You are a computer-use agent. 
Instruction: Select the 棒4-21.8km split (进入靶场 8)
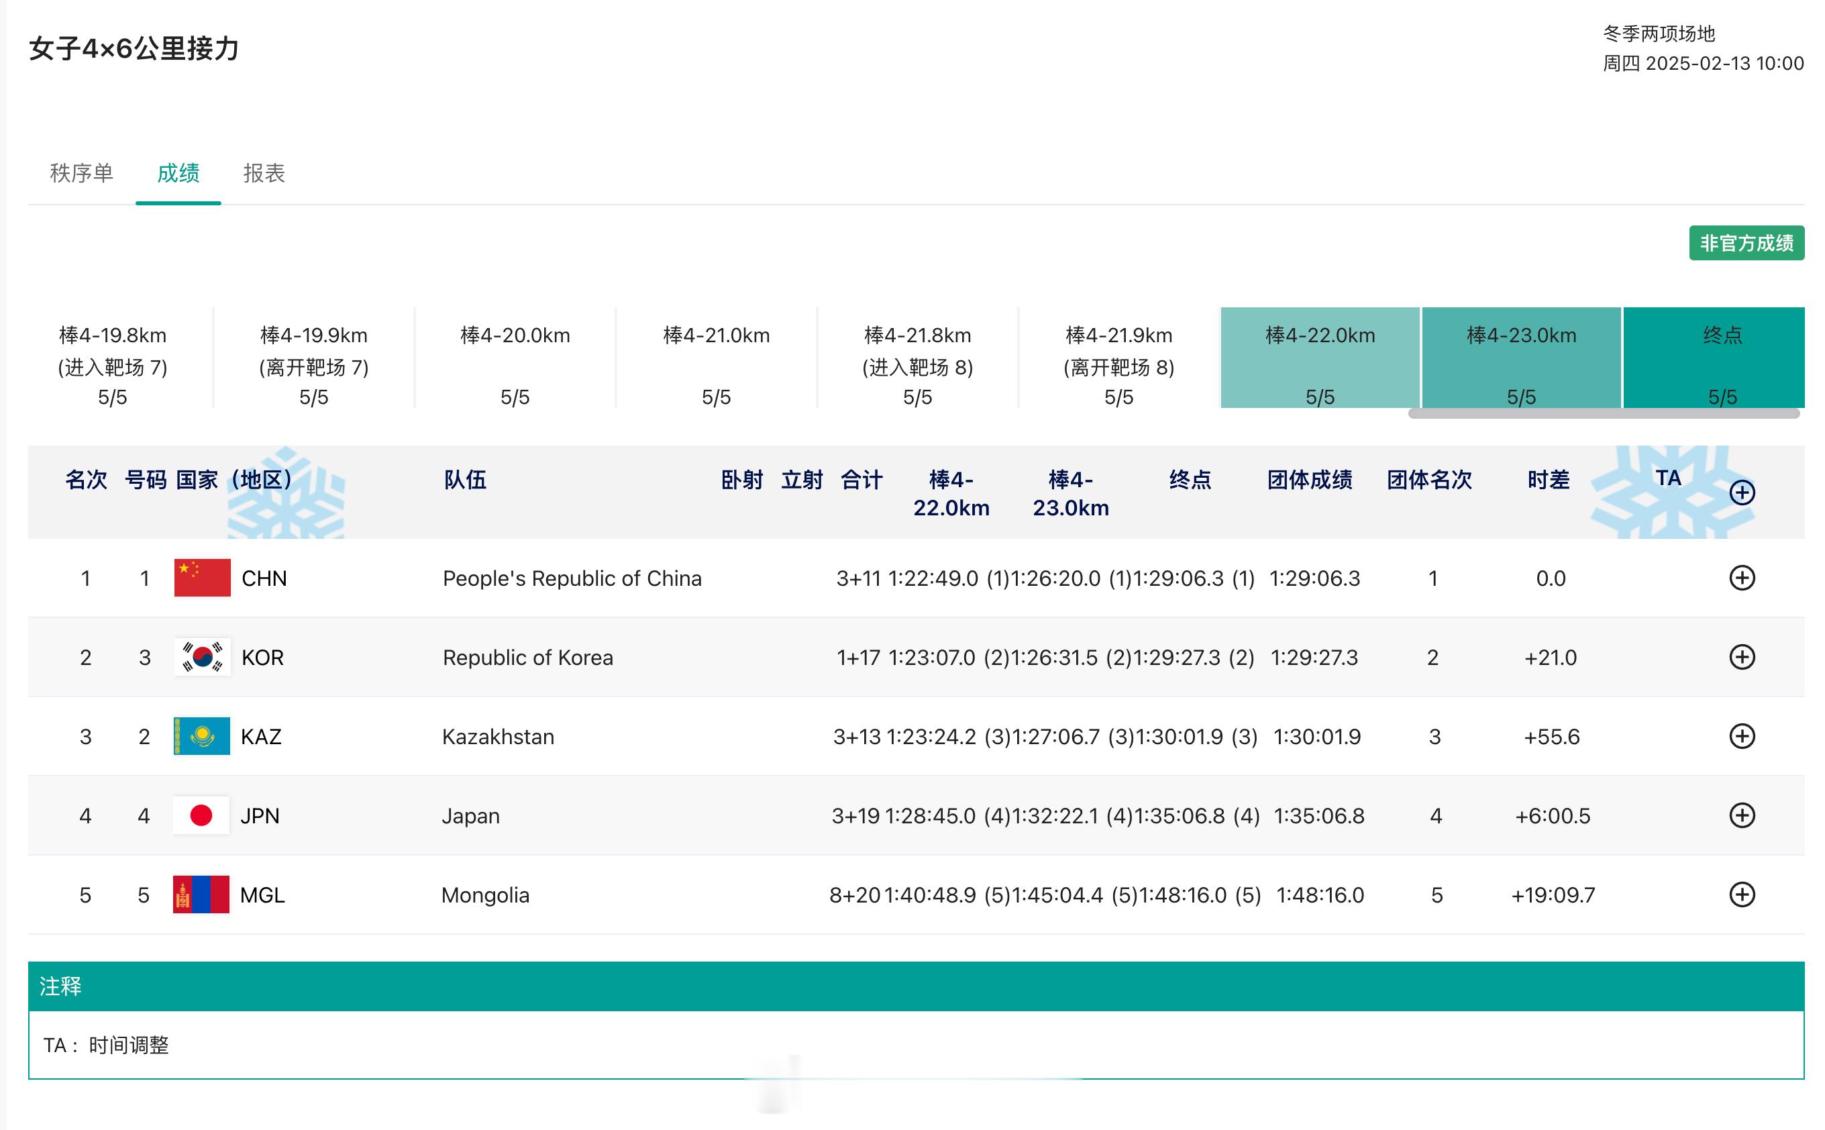[x=918, y=358]
